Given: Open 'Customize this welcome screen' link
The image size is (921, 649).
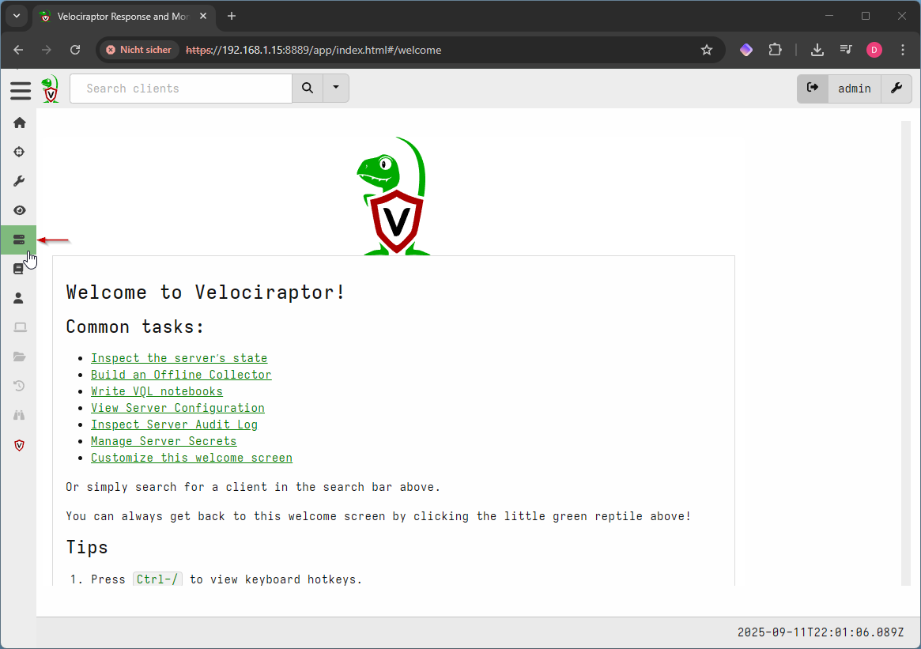Looking at the screenshot, I should click(x=191, y=458).
